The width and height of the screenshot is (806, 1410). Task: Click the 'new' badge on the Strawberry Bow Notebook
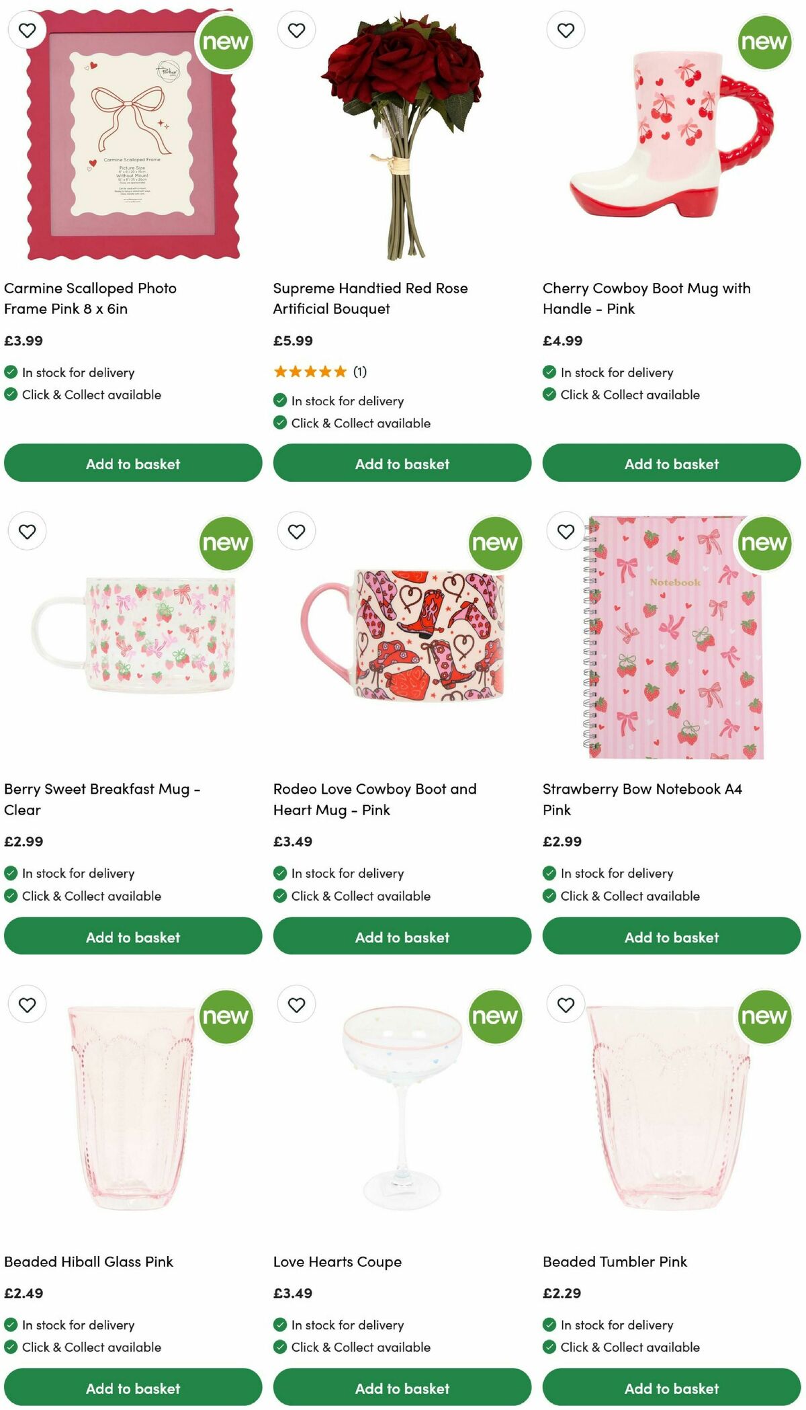(x=764, y=544)
